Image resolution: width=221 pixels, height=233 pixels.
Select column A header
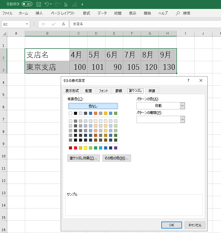point(16,33)
